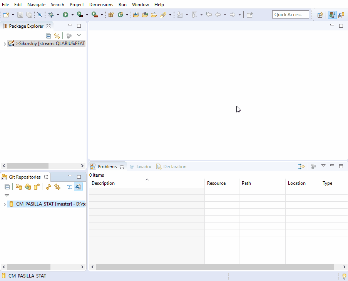Click the Quick Access search field

pyautogui.click(x=291, y=15)
